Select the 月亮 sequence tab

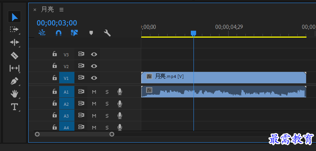pos(47,10)
